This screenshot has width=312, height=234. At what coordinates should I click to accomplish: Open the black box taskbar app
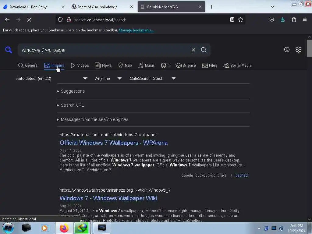pyautogui.click(x=26, y=228)
